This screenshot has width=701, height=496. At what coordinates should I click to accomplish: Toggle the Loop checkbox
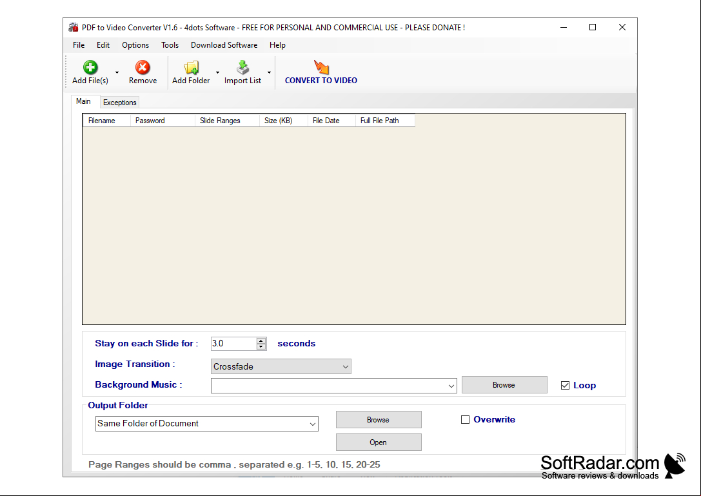pyautogui.click(x=565, y=386)
